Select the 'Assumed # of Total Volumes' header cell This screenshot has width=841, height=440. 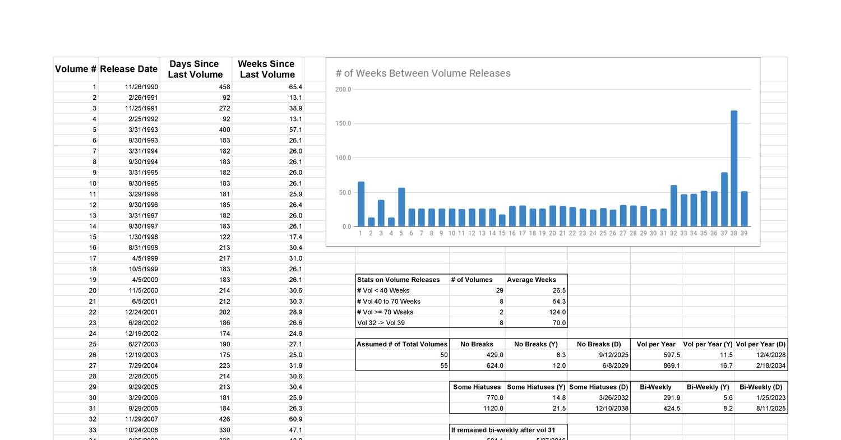401,344
